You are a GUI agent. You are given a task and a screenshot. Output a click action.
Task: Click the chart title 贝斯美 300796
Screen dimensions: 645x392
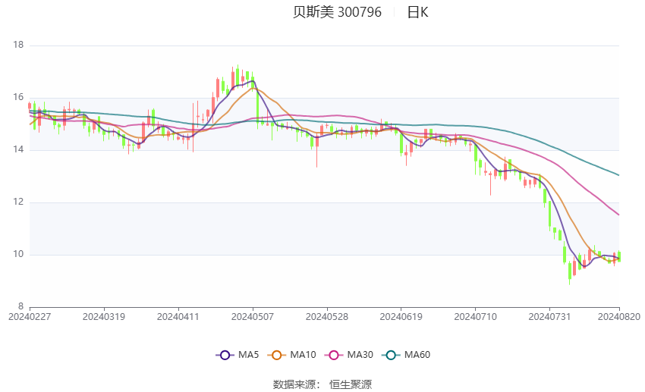click(338, 12)
